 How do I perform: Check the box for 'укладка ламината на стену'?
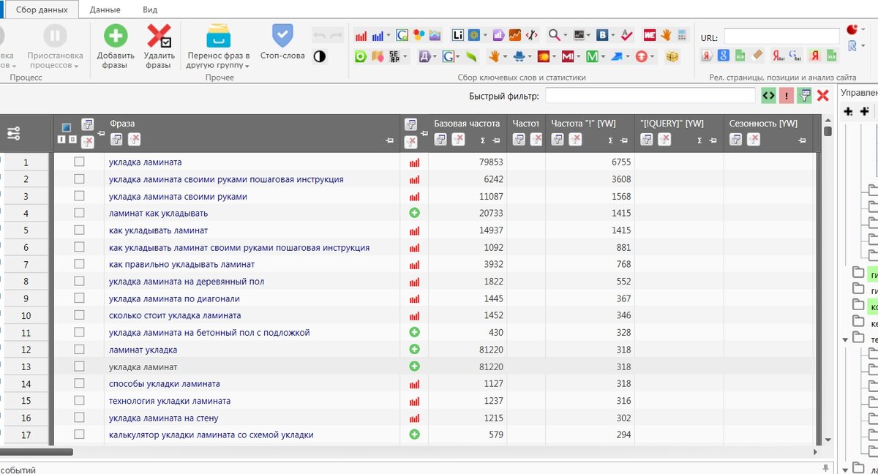(x=79, y=418)
